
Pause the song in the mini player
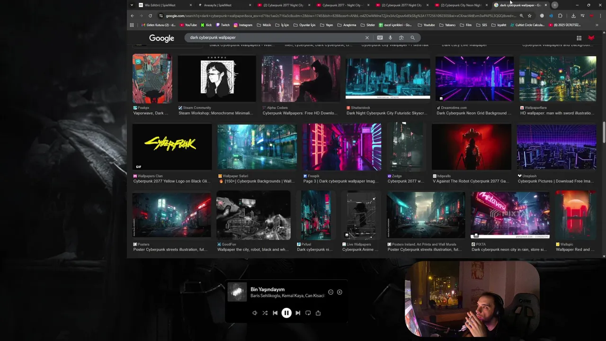point(286,313)
